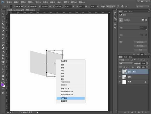Image resolution: width=151 pixels, height=114 pixels.
Task: Select the Move tool in the toolbar
Action: tap(3, 14)
